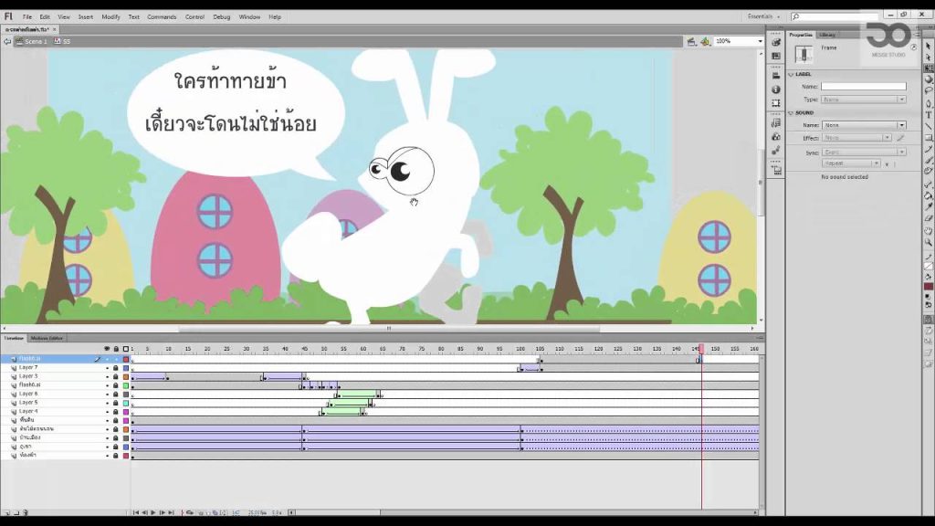Select the Free Transform tool
The width and height of the screenshot is (935, 526).
(929, 68)
